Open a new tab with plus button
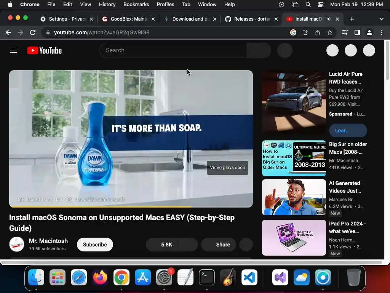The image size is (390, 293). 352,19
